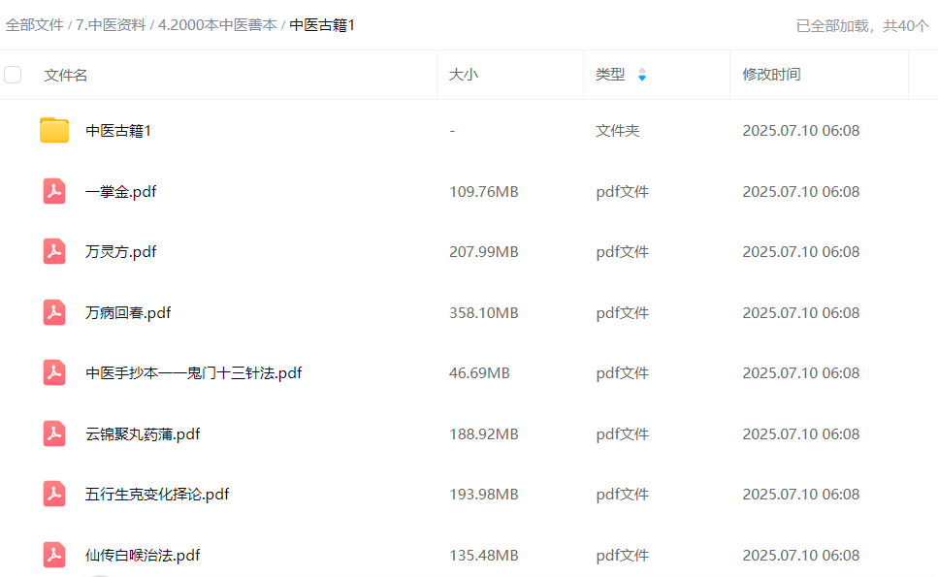Toggle the select-all checkbox in header
This screenshot has height=577, width=938.
pos(13,75)
